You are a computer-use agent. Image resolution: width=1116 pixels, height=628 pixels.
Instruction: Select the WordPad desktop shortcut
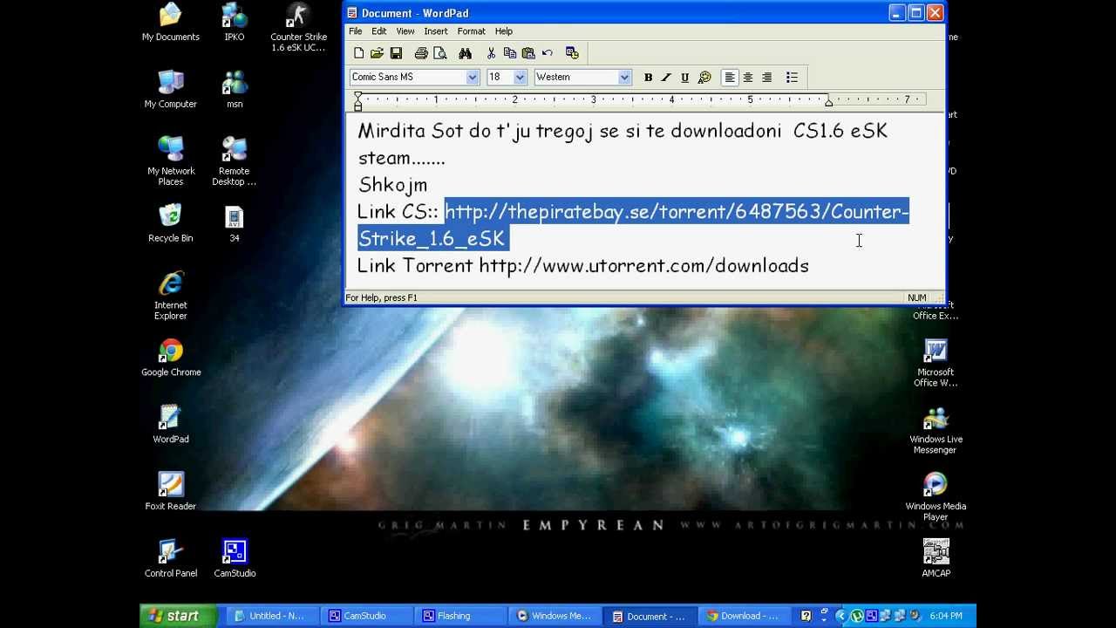171,426
